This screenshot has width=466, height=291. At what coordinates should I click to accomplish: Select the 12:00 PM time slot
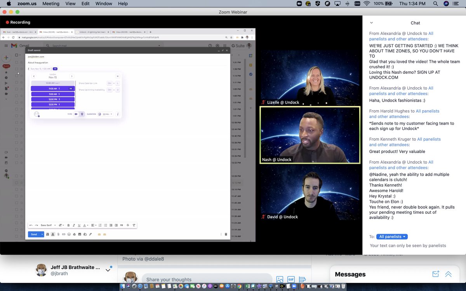[x=53, y=99]
